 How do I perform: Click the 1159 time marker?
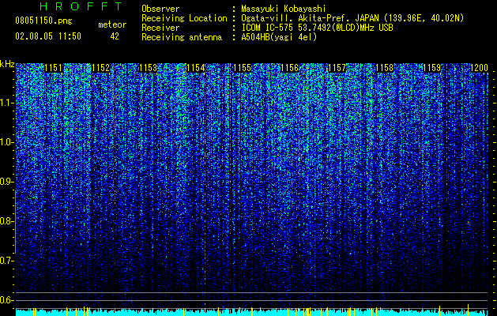(x=431, y=68)
